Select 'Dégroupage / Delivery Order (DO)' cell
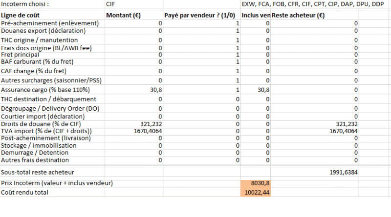391x217 pixels. (x=52, y=109)
